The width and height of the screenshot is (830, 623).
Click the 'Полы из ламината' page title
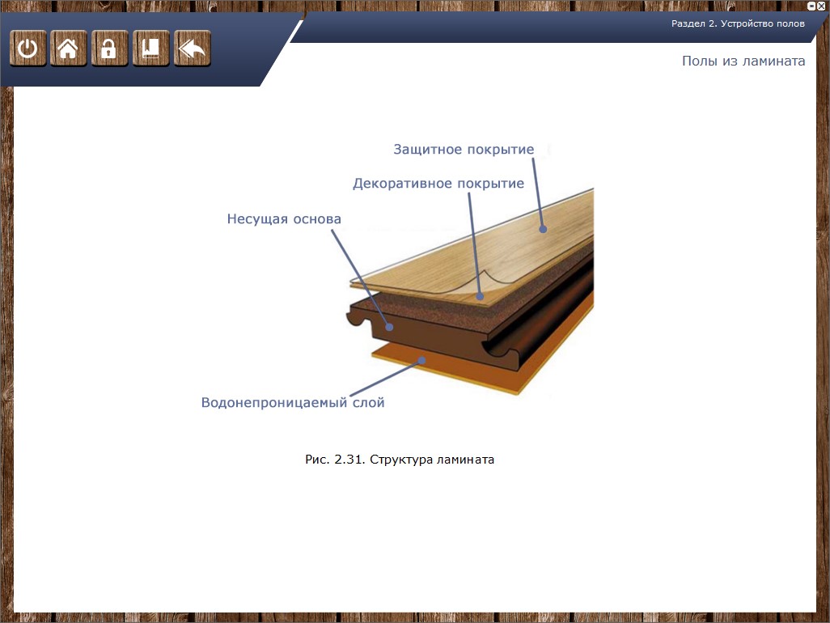tap(743, 61)
